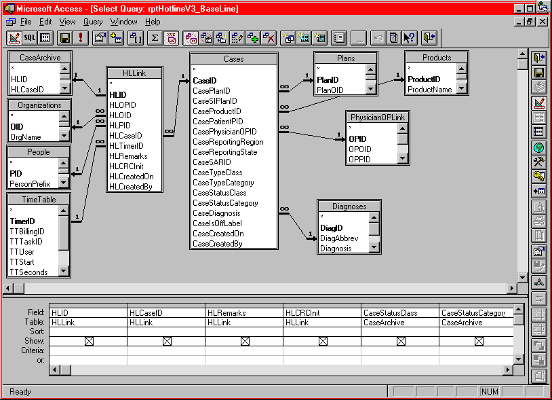This screenshot has height=400, width=552.
Task: Open the Help menu
Action: [x=153, y=22]
